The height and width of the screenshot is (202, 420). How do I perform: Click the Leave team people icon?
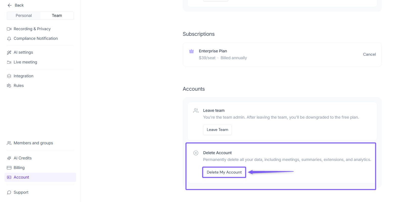tap(196, 111)
